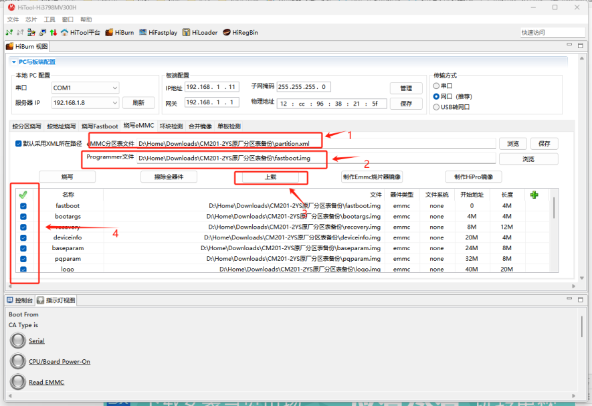Launch HiFastplay from the toolbar
The width and height of the screenshot is (592, 406).
[x=159, y=32]
